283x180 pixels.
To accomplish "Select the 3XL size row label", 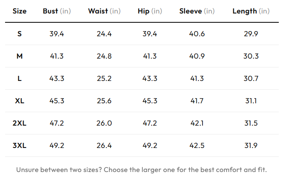I will coord(19,145).
